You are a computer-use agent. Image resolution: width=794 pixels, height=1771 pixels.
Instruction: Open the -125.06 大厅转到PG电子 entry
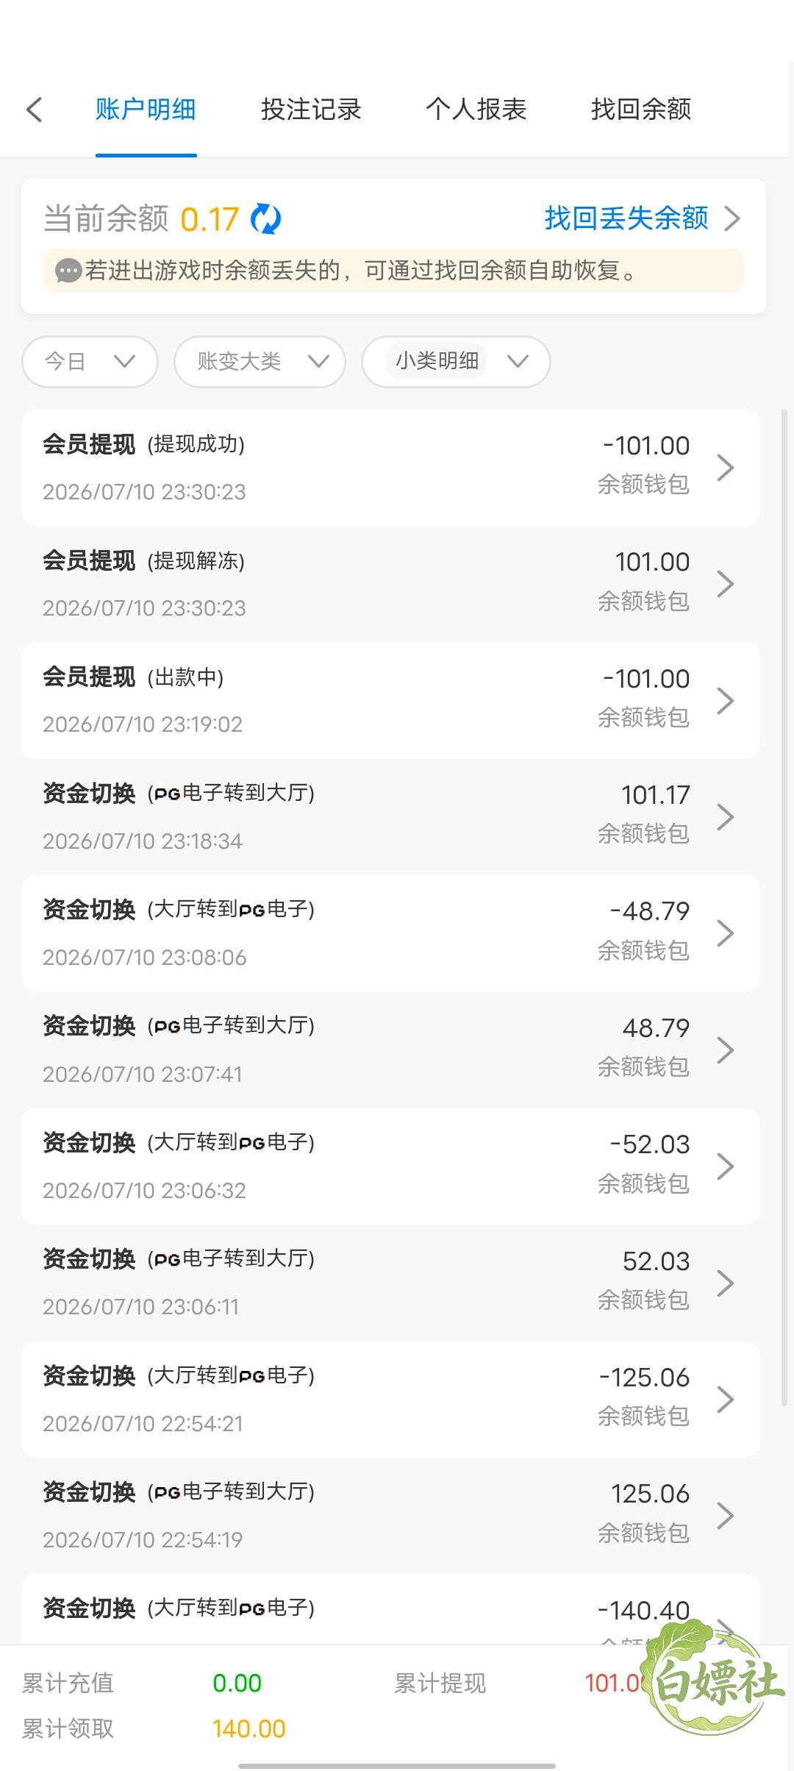pos(390,1399)
